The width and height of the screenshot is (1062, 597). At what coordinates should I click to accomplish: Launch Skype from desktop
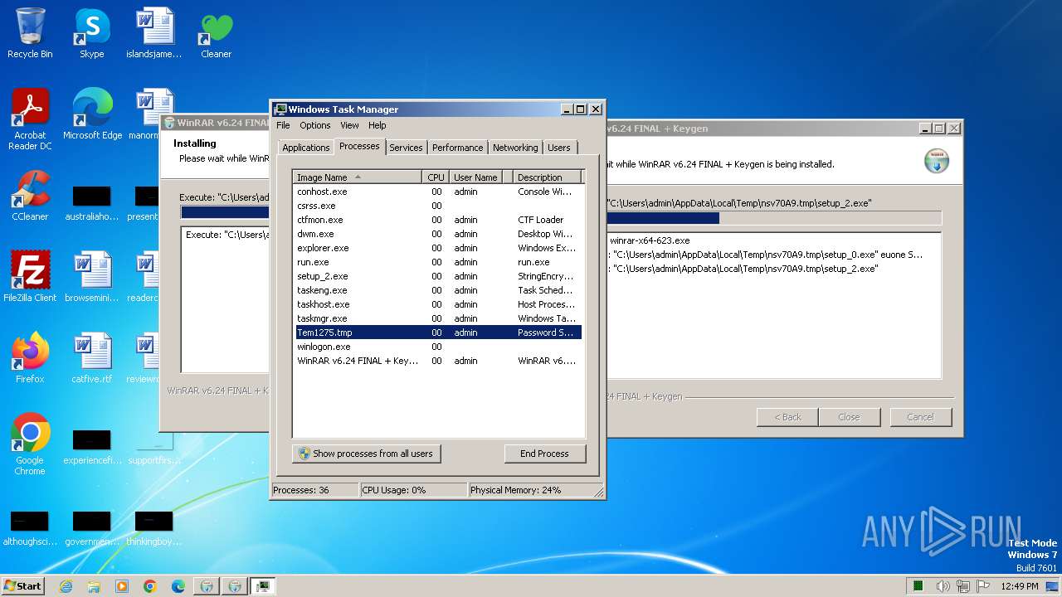[91, 33]
